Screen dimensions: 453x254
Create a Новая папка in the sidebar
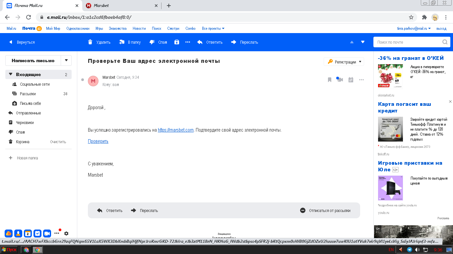(24, 158)
